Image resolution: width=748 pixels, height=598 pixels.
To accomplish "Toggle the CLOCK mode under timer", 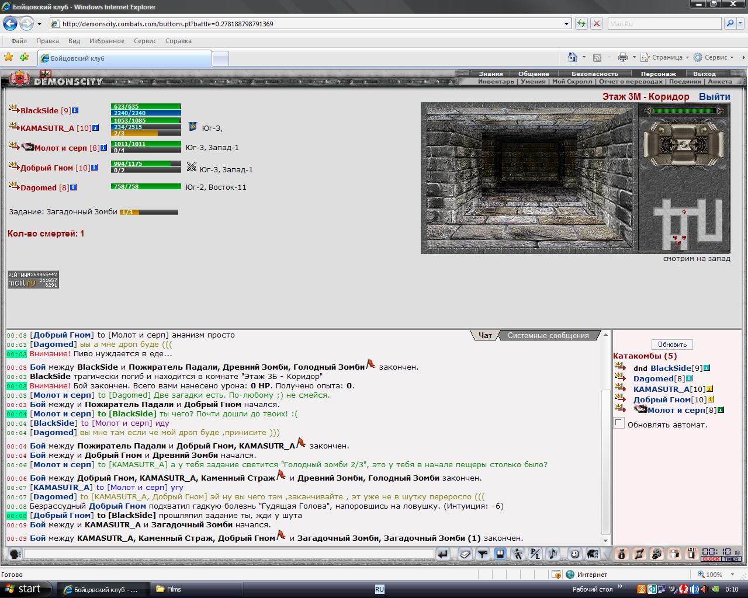I will [711, 559].
